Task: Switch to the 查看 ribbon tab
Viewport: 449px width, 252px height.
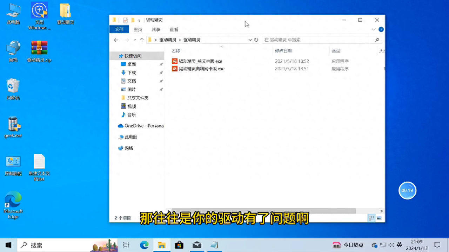Action: click(174, 29)
